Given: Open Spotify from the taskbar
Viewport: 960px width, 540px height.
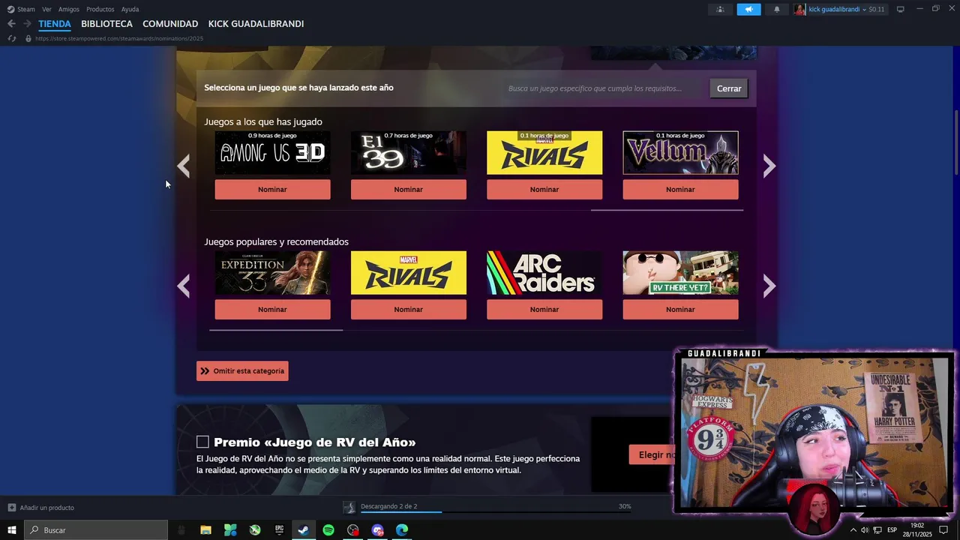Looking at the screenshot, I should point(328,530).
